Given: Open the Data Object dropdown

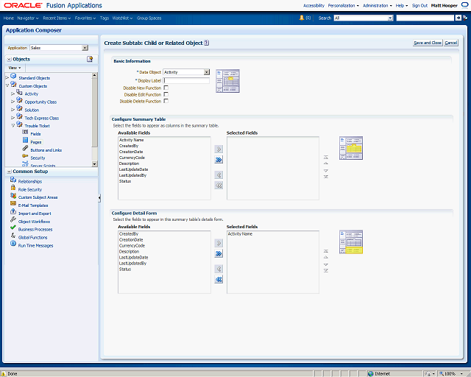Looking at the screenshot, I should click(x=206, y=72).
